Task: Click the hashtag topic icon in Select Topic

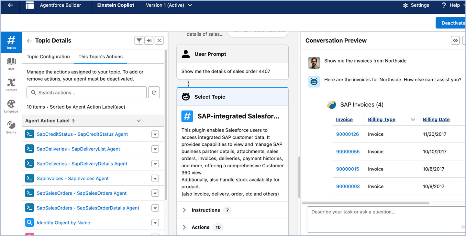Action: pos(187,116)
